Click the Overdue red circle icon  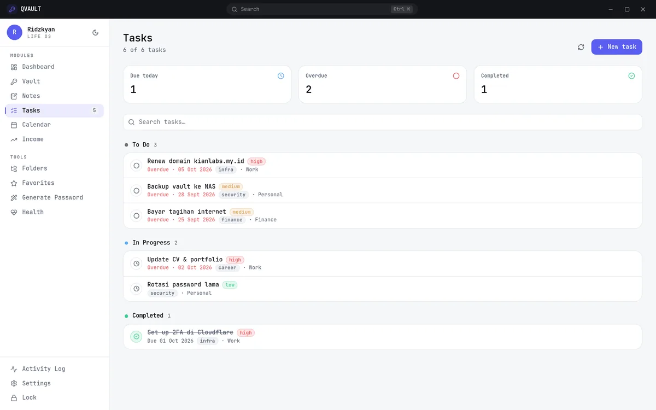456,76
